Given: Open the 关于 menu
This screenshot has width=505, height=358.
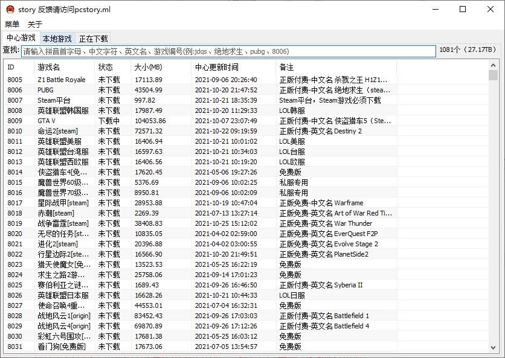Looking at the screenshot, I should pos(35,24).
